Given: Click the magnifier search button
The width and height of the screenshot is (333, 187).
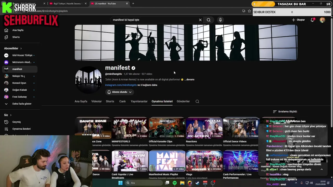Looking at the screenshot, I should pos(209,20).
